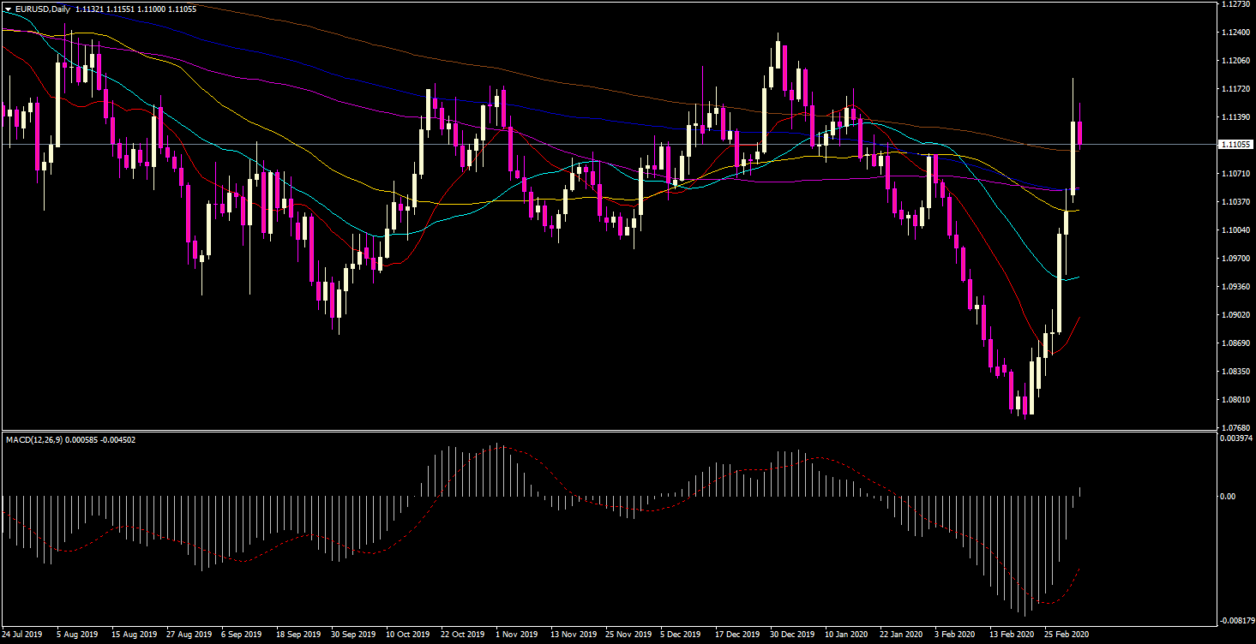1256x644 pixels.
Task: Click the 1.12730 price scale label
Action: 1234,3
